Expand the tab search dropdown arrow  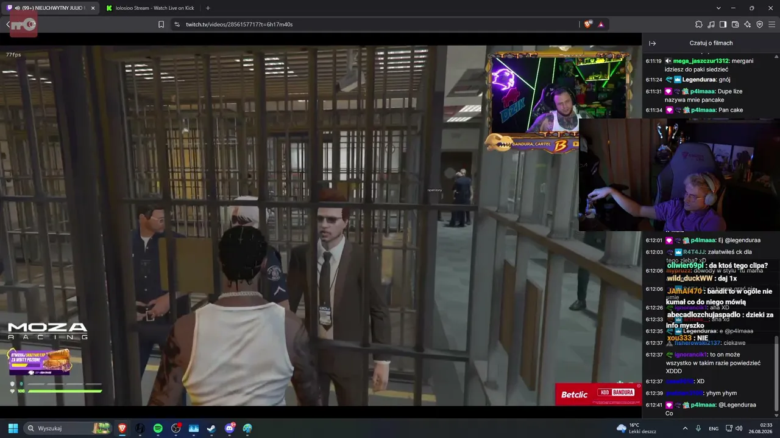718,8
